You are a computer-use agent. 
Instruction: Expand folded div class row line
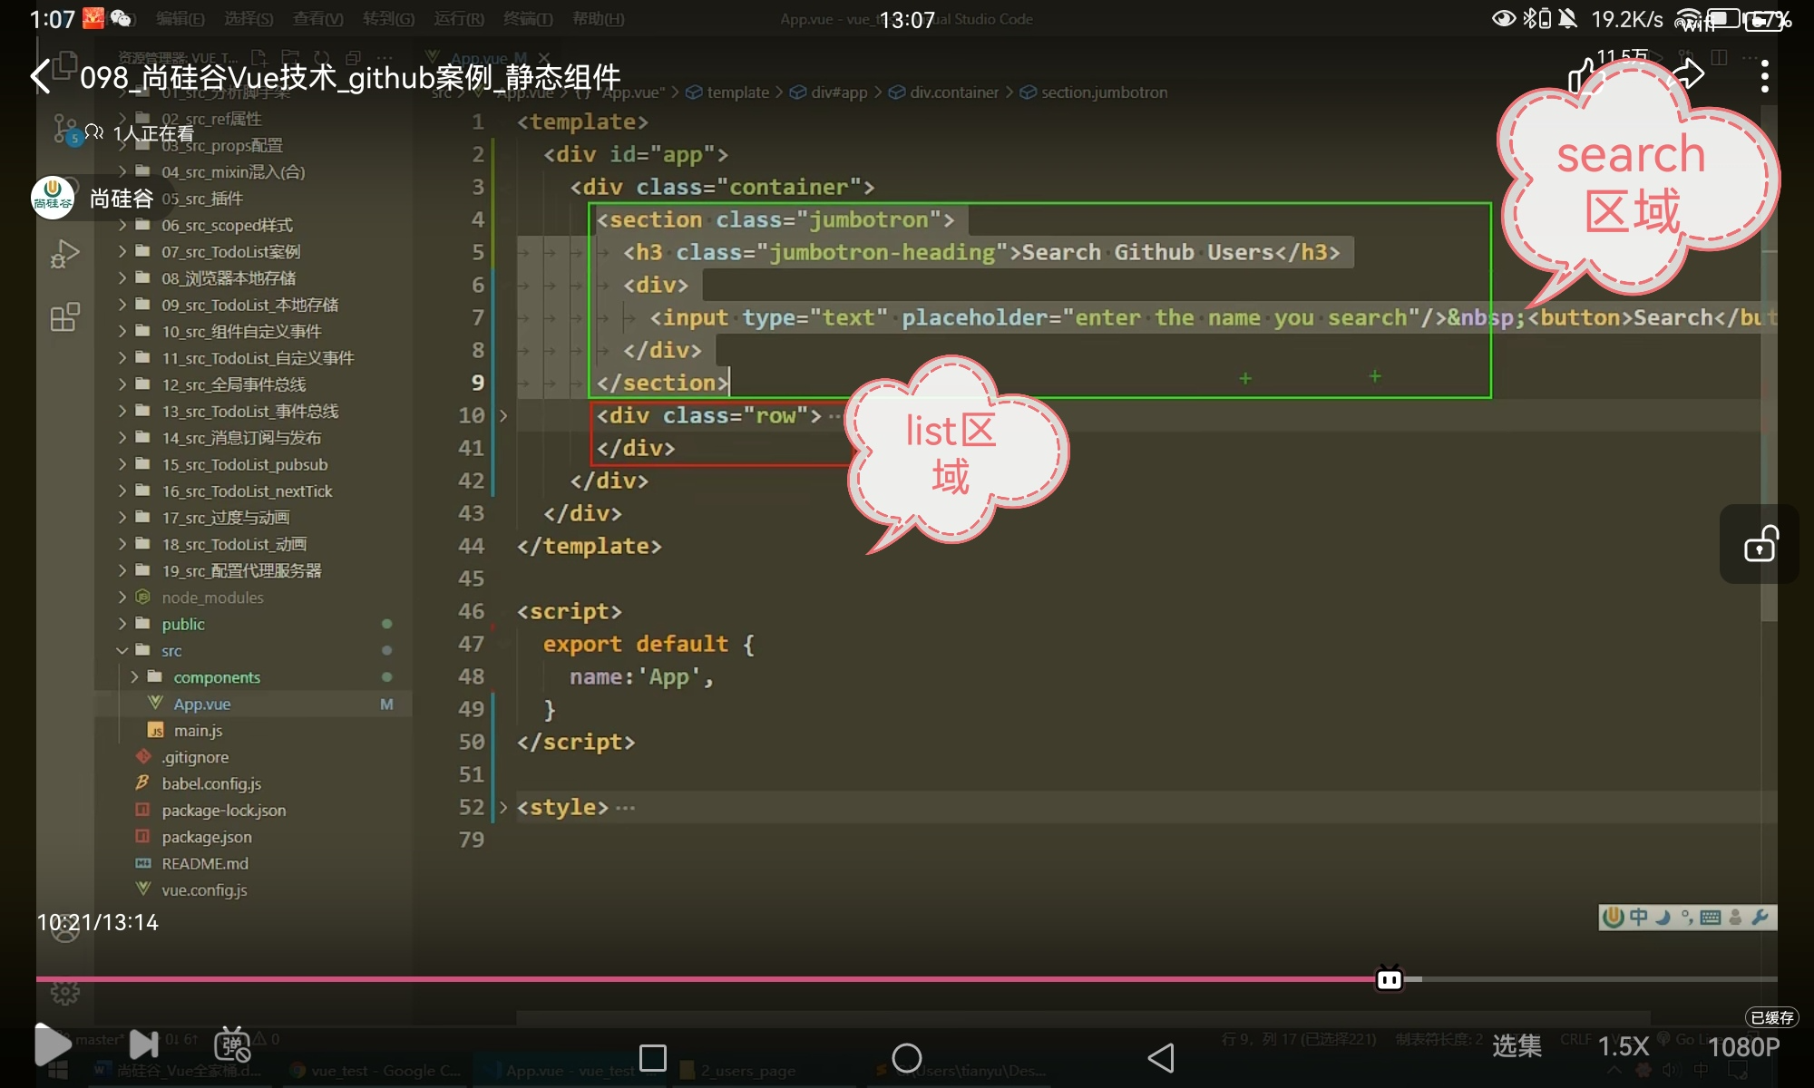point(503,416)
